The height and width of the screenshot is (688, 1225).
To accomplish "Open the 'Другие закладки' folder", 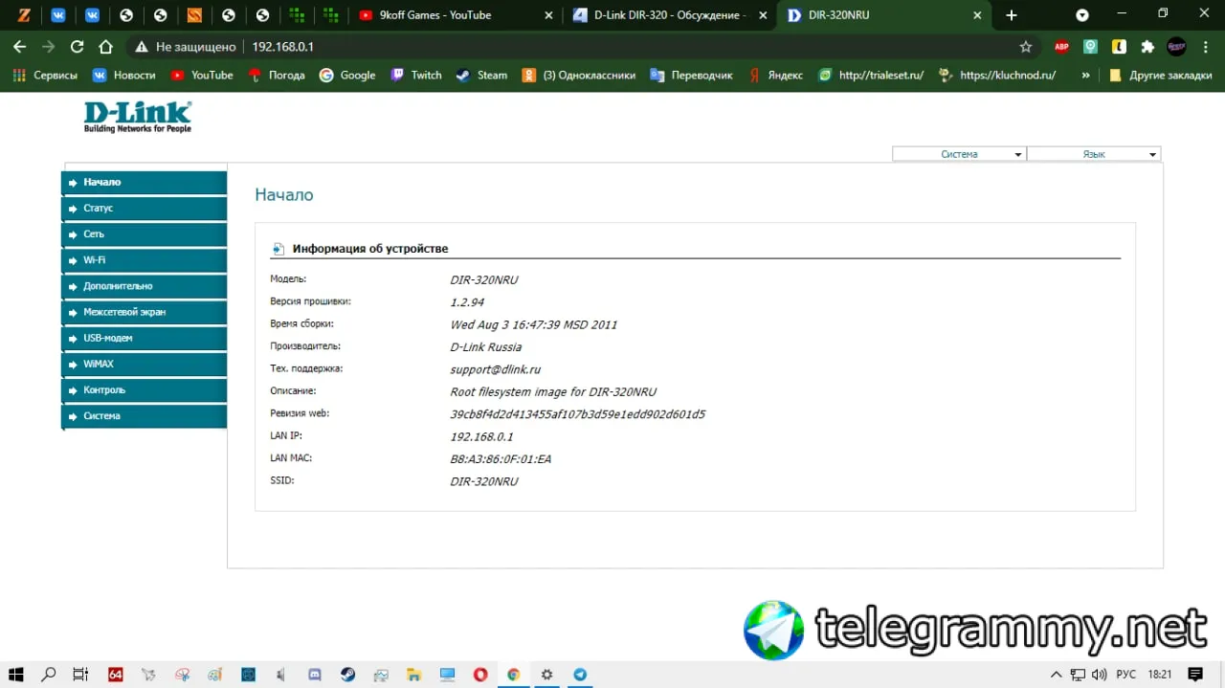I will pyautogui.click(x=1161, y=75).
